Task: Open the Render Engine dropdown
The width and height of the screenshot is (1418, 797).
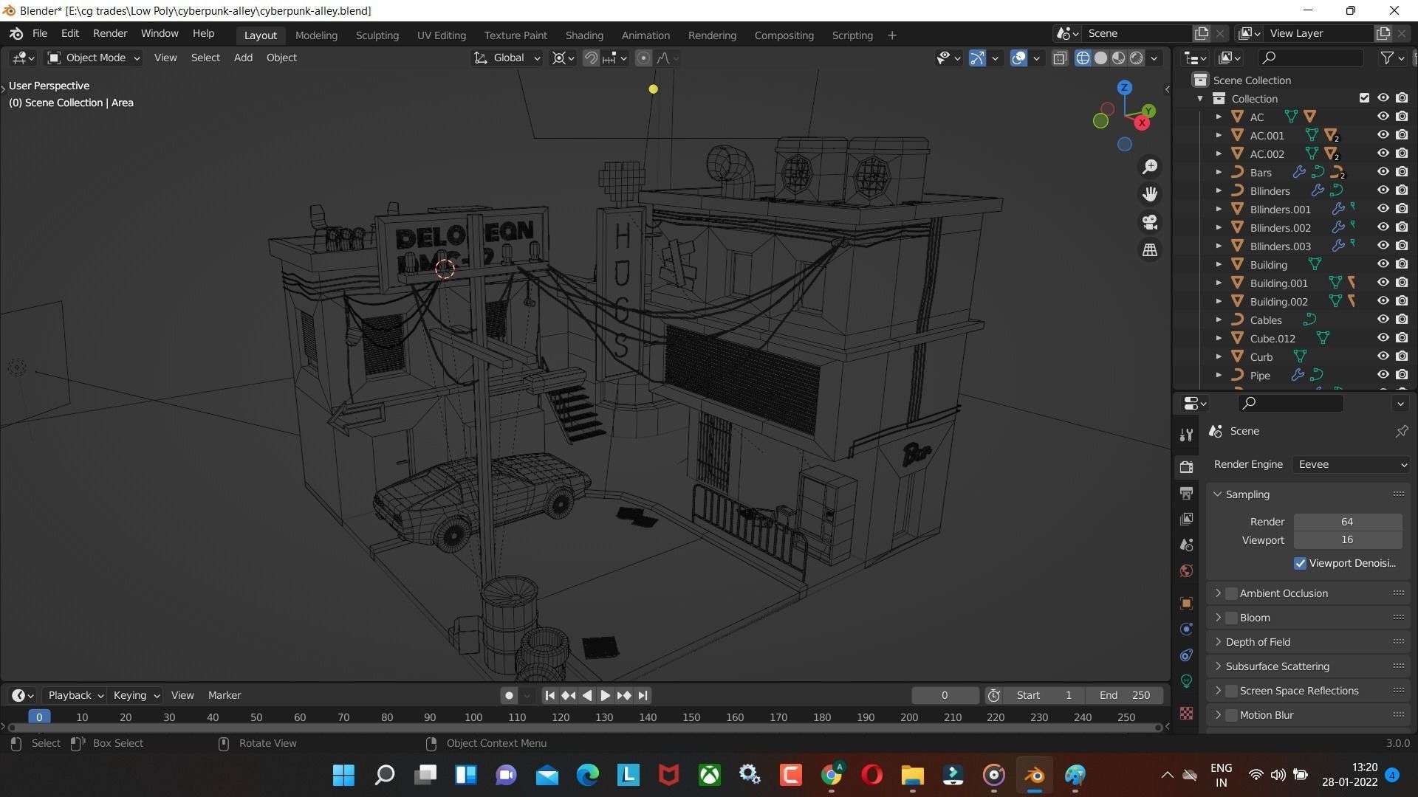Action: coord(1351,464)
